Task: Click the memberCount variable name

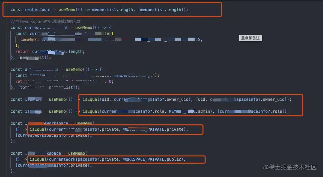Action: click(38, 10)
